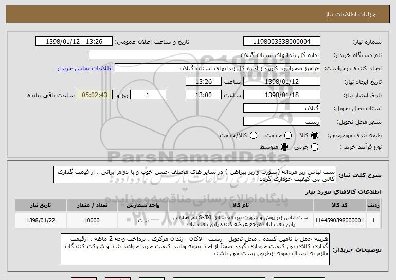Click the countdown timer 05:02:43

95,95
